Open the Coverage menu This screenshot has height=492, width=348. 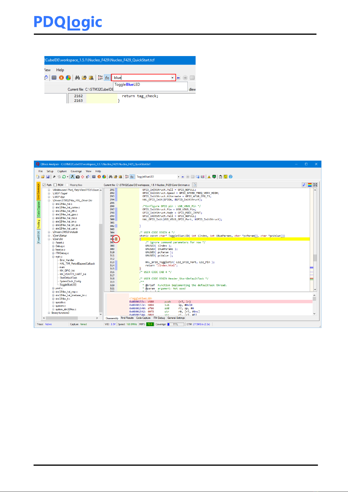tap(76, 171)
